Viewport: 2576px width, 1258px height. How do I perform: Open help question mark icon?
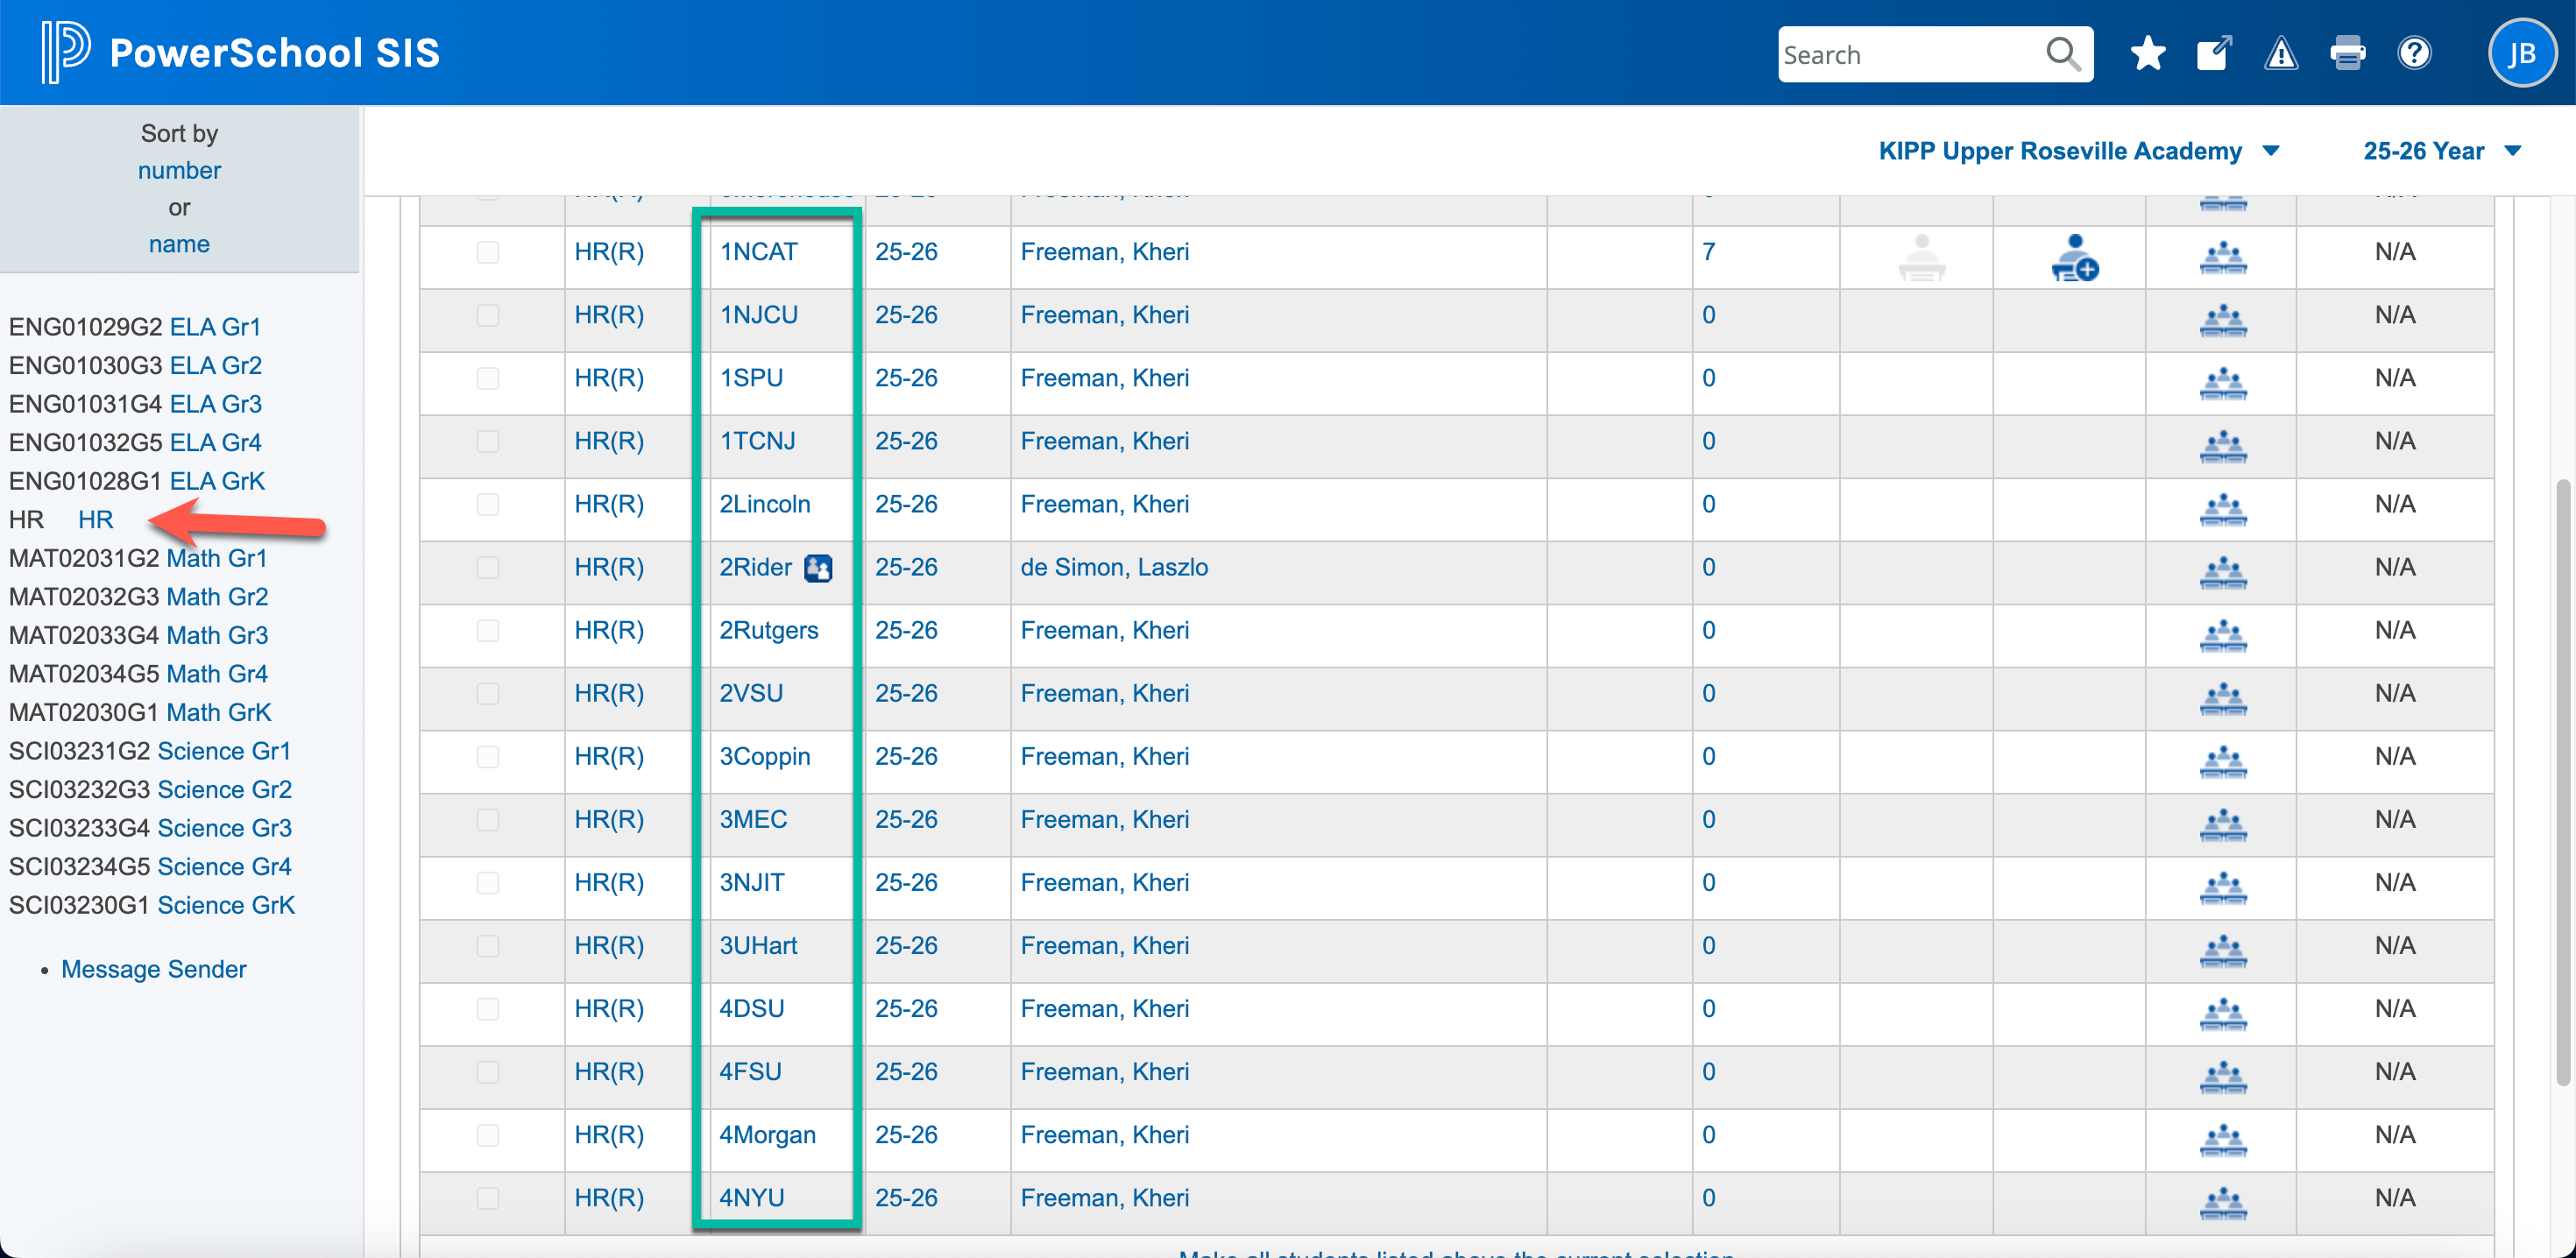(2414, 53)
